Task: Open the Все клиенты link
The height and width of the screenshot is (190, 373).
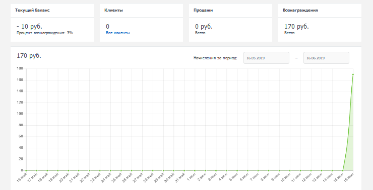Action: (x=118, y=33)
